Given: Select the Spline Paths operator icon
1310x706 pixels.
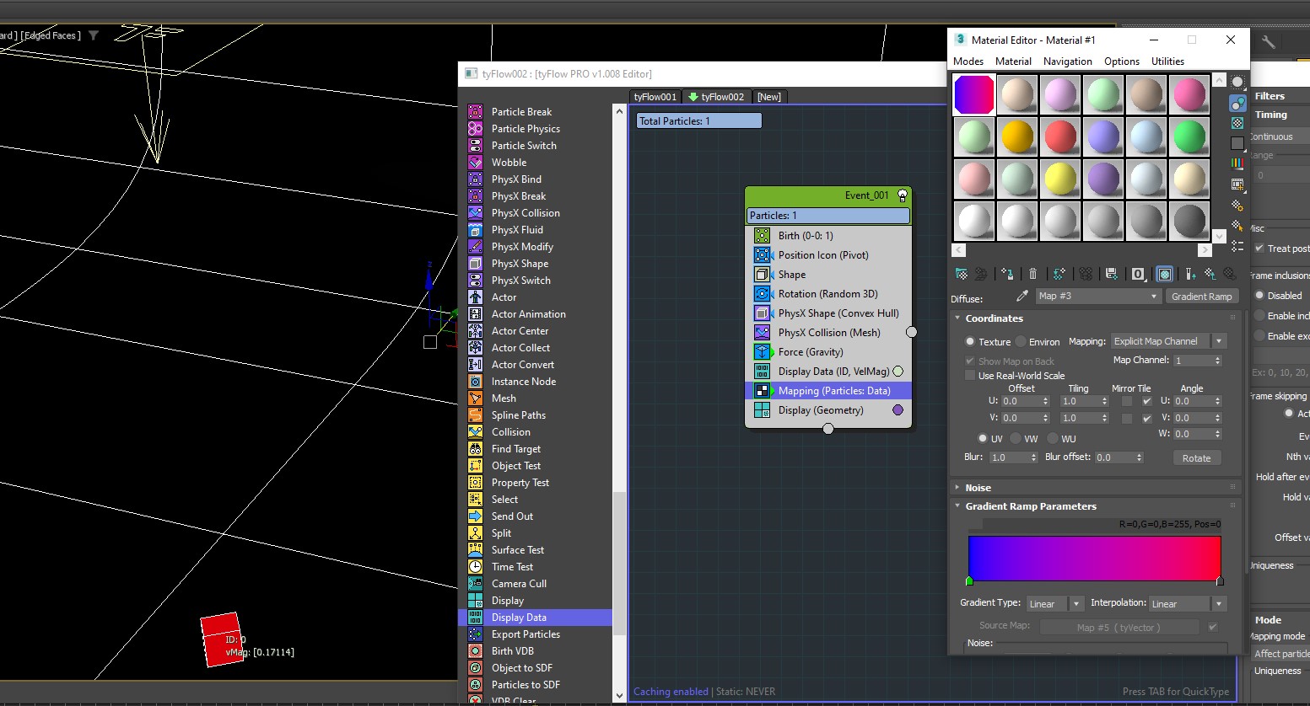Looking at the screenshot, I should pyautogui.click(x=476, y=415).
